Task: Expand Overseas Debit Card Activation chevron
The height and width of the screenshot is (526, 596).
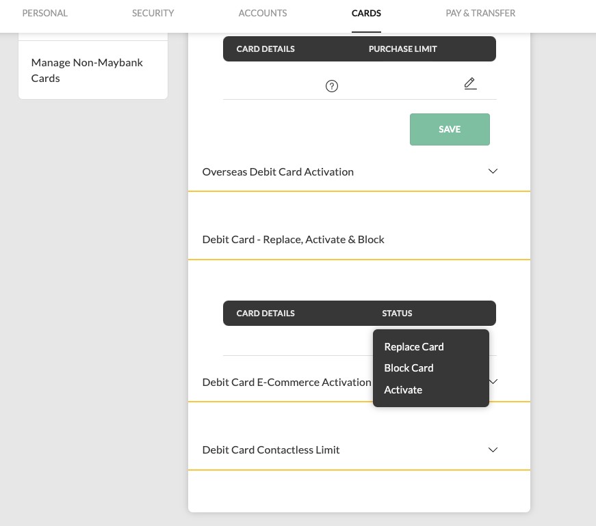Action: (493, 171)
